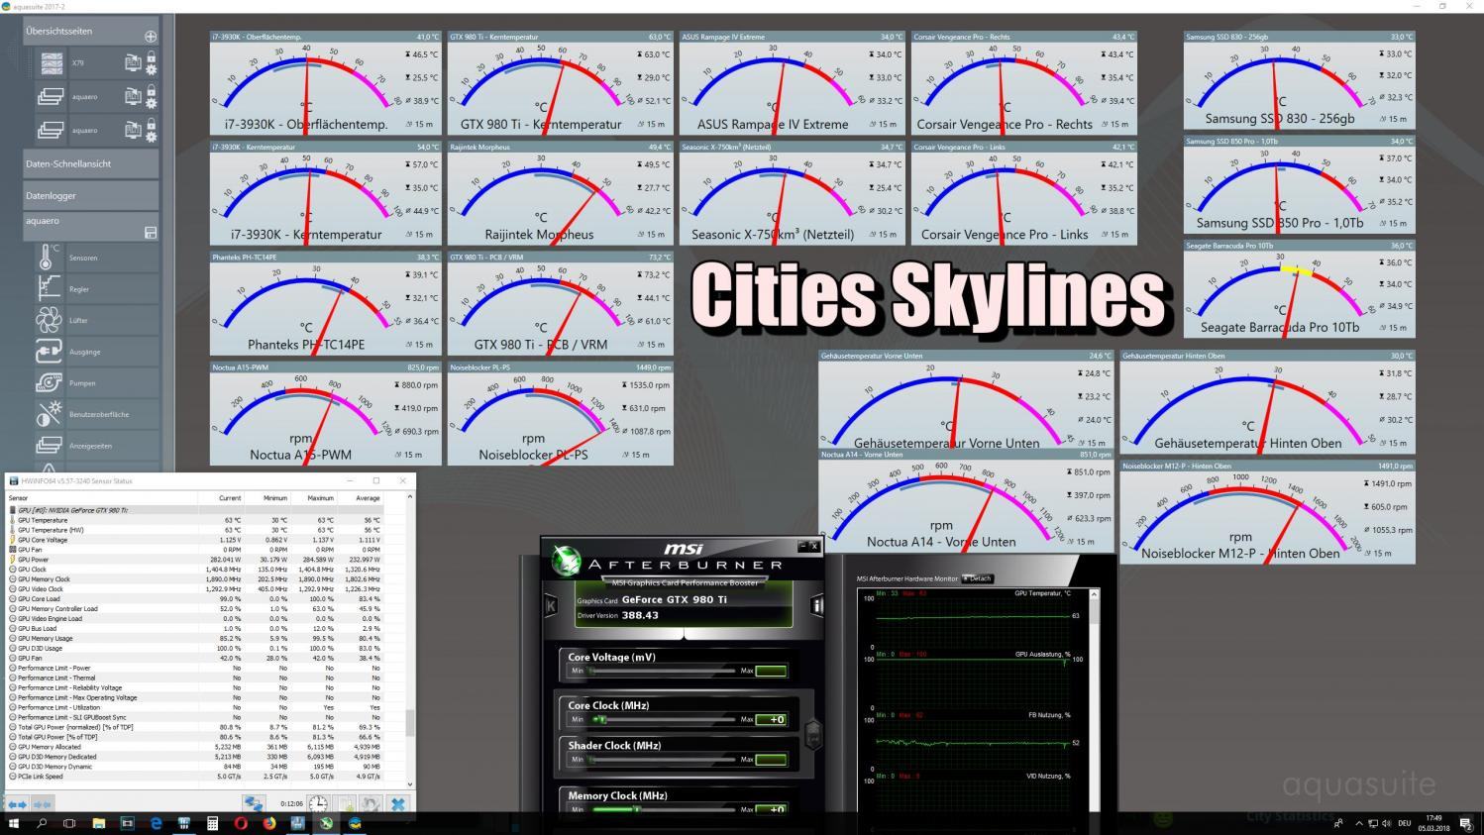The width and height of the screenshot is (1484, 835).
Task: Select the GPU Power row in HWiNFO
Action: pyautogui.click(x=194, y=560)
